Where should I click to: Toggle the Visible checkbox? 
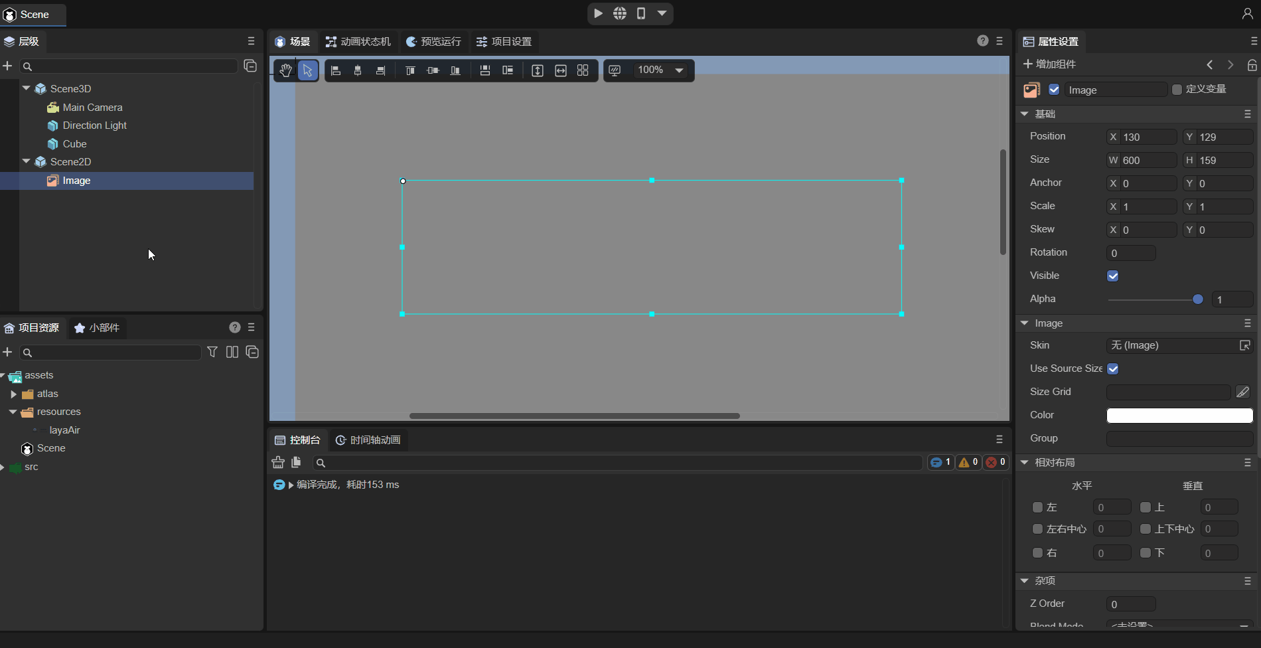(1113, 276)
